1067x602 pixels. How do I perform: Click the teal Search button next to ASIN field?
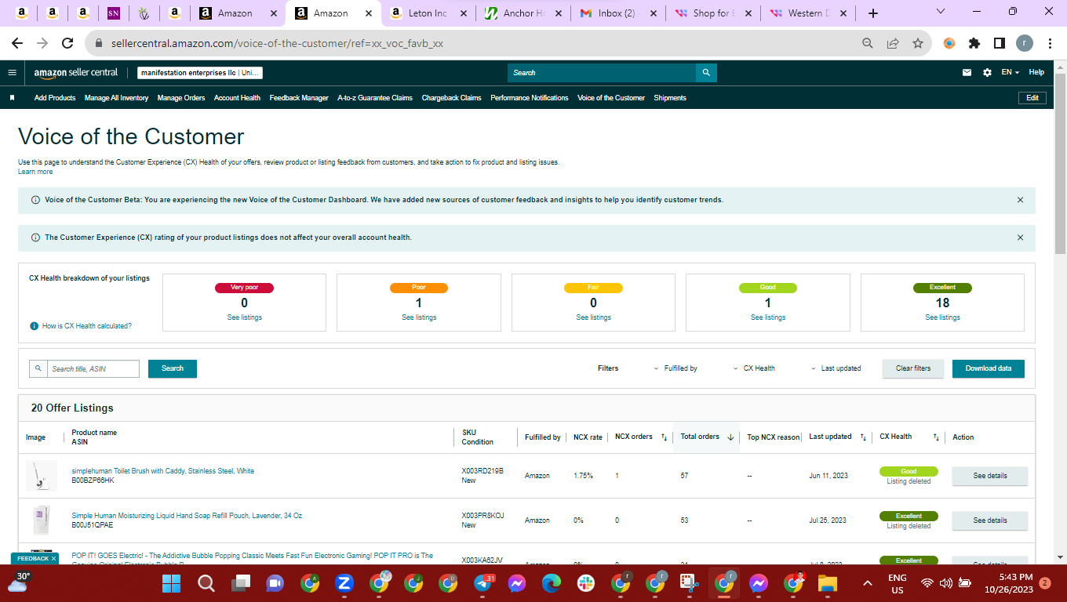173,368
